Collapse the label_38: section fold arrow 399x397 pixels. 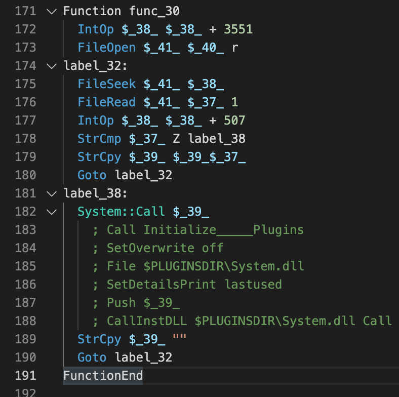click(x=51, y=193)
